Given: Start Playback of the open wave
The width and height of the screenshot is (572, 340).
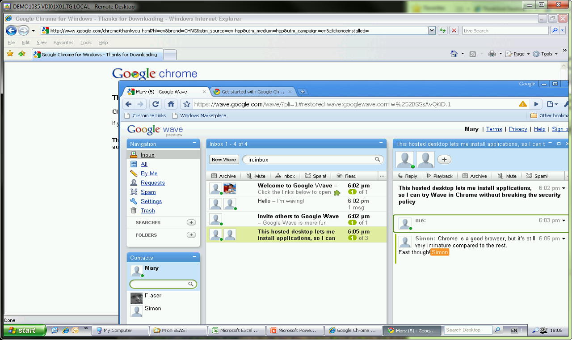Looking at the screenshot, I should tap(440, 176).
